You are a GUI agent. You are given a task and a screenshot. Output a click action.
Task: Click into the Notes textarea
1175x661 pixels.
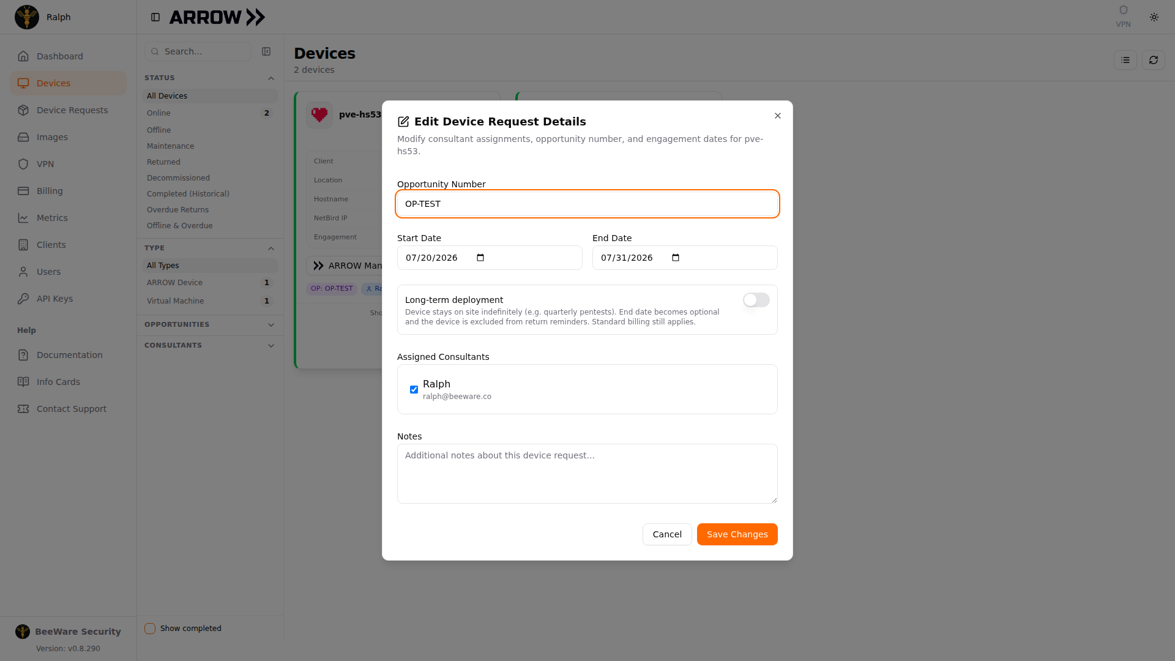point(587,474)
